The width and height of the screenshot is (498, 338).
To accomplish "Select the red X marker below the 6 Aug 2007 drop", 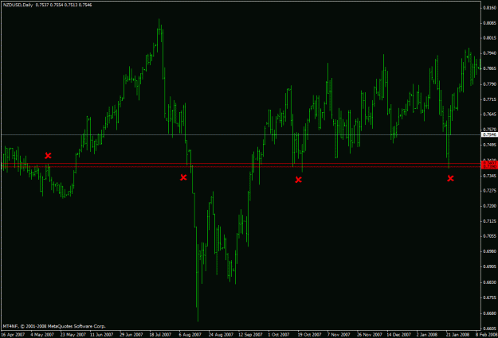I will pos(183,177).
